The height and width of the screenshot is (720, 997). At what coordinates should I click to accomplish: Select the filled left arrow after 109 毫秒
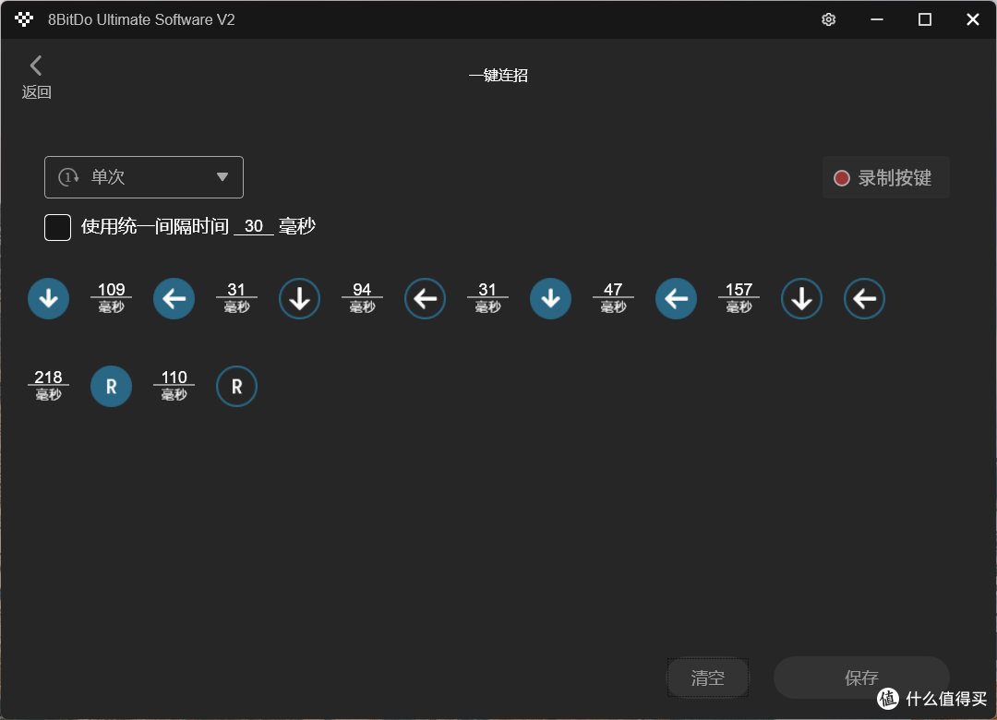174,298
